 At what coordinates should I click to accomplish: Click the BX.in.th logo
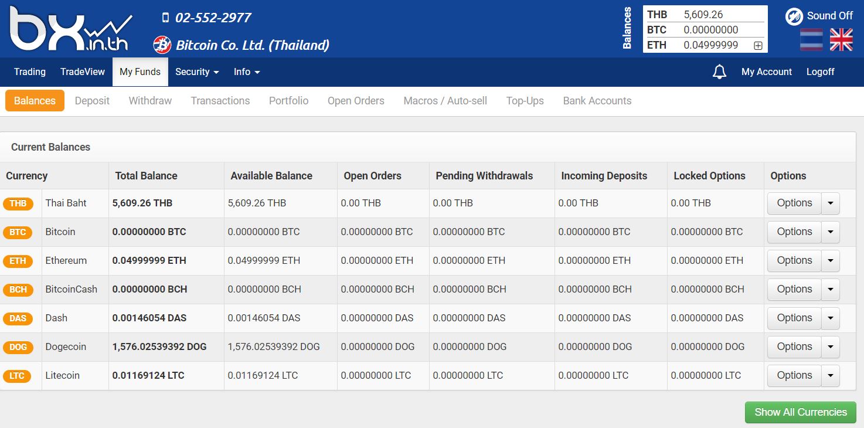pos(71,29)
